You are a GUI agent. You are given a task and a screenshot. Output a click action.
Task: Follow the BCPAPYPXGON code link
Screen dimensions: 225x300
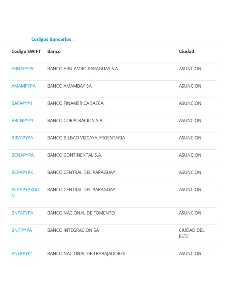25,190
